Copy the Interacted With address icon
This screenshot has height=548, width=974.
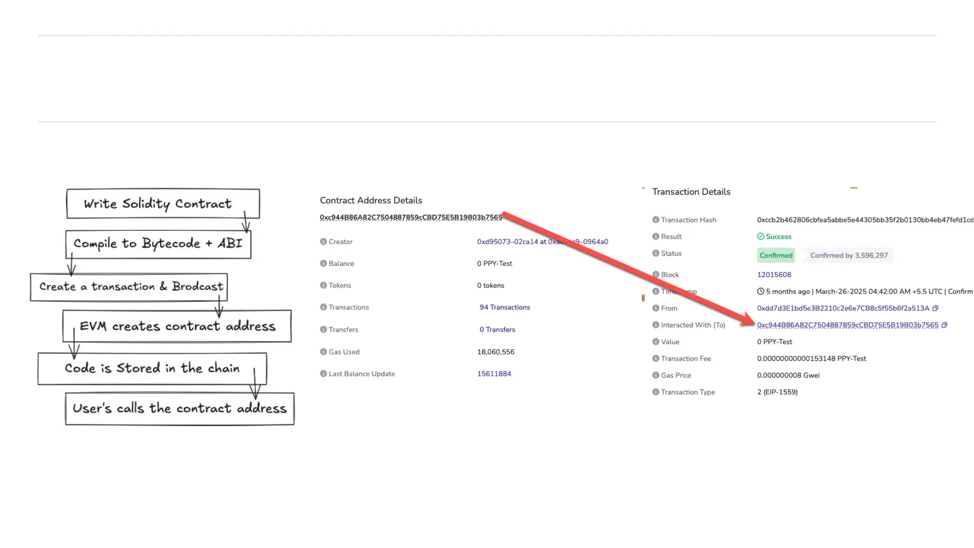(x=945, y=325)
